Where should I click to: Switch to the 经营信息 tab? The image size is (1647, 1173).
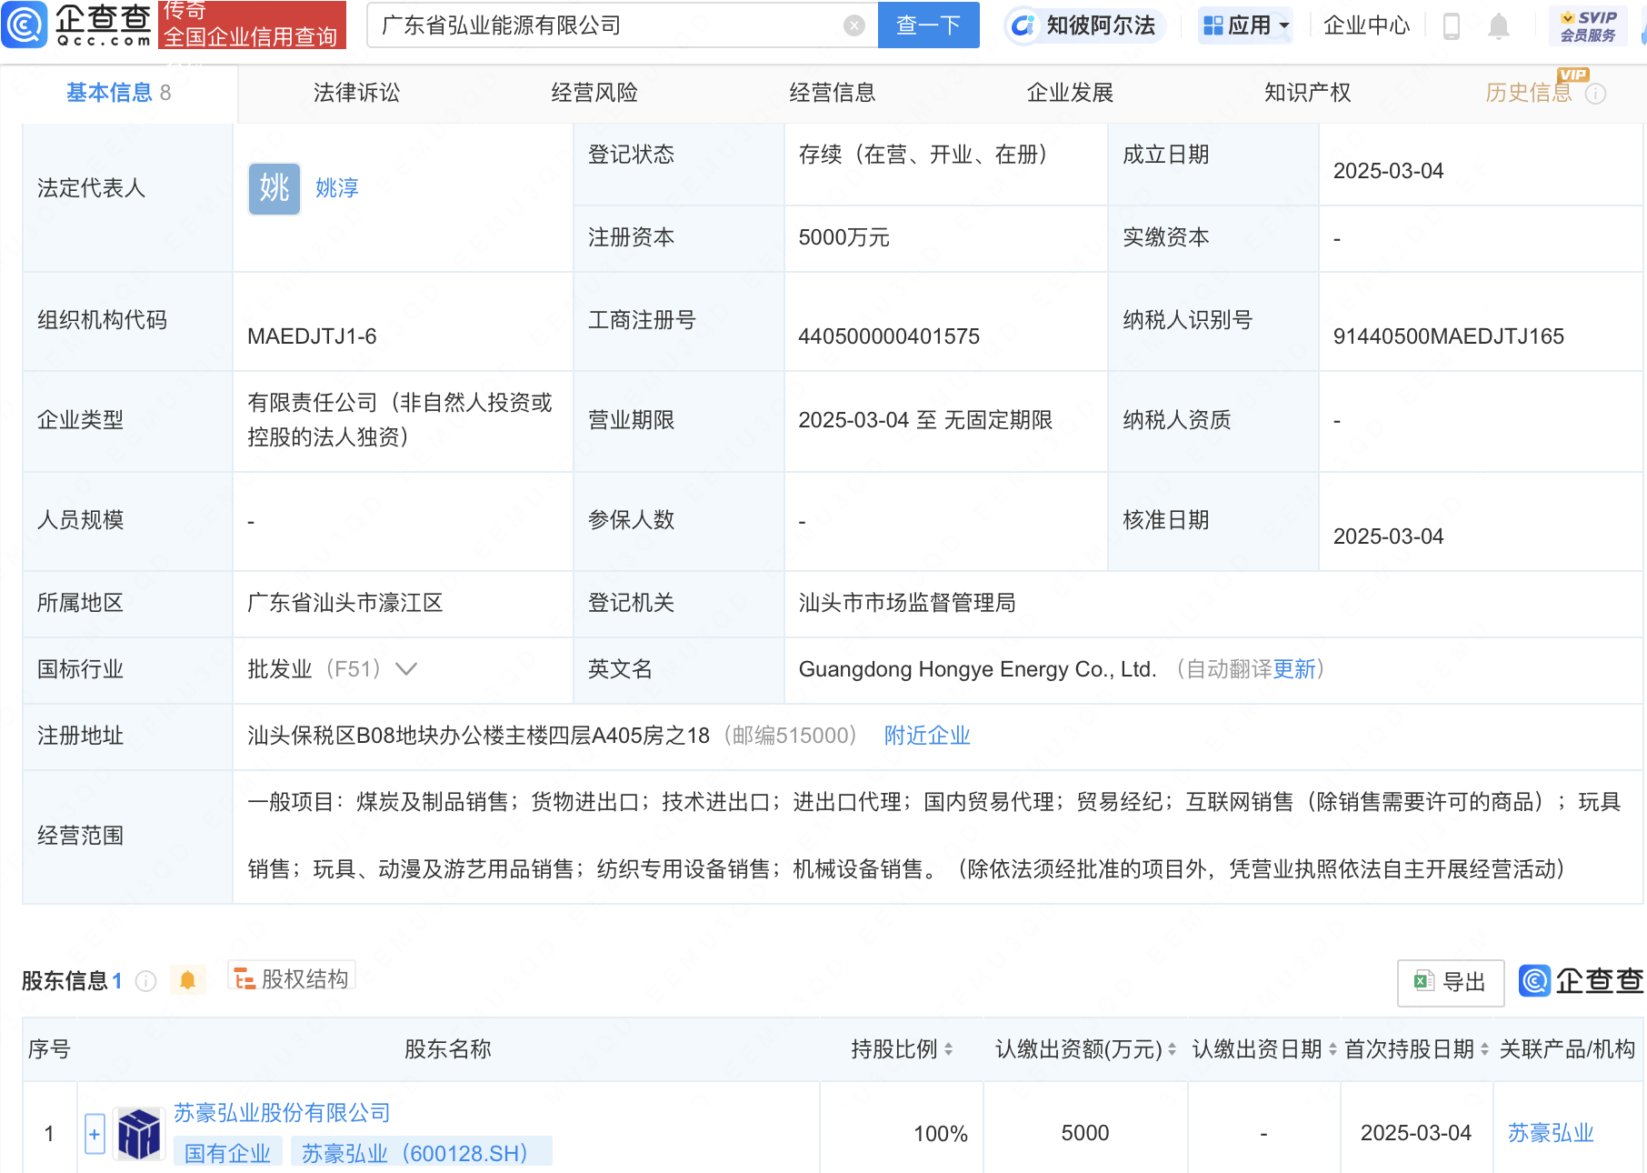coord(833,93)
